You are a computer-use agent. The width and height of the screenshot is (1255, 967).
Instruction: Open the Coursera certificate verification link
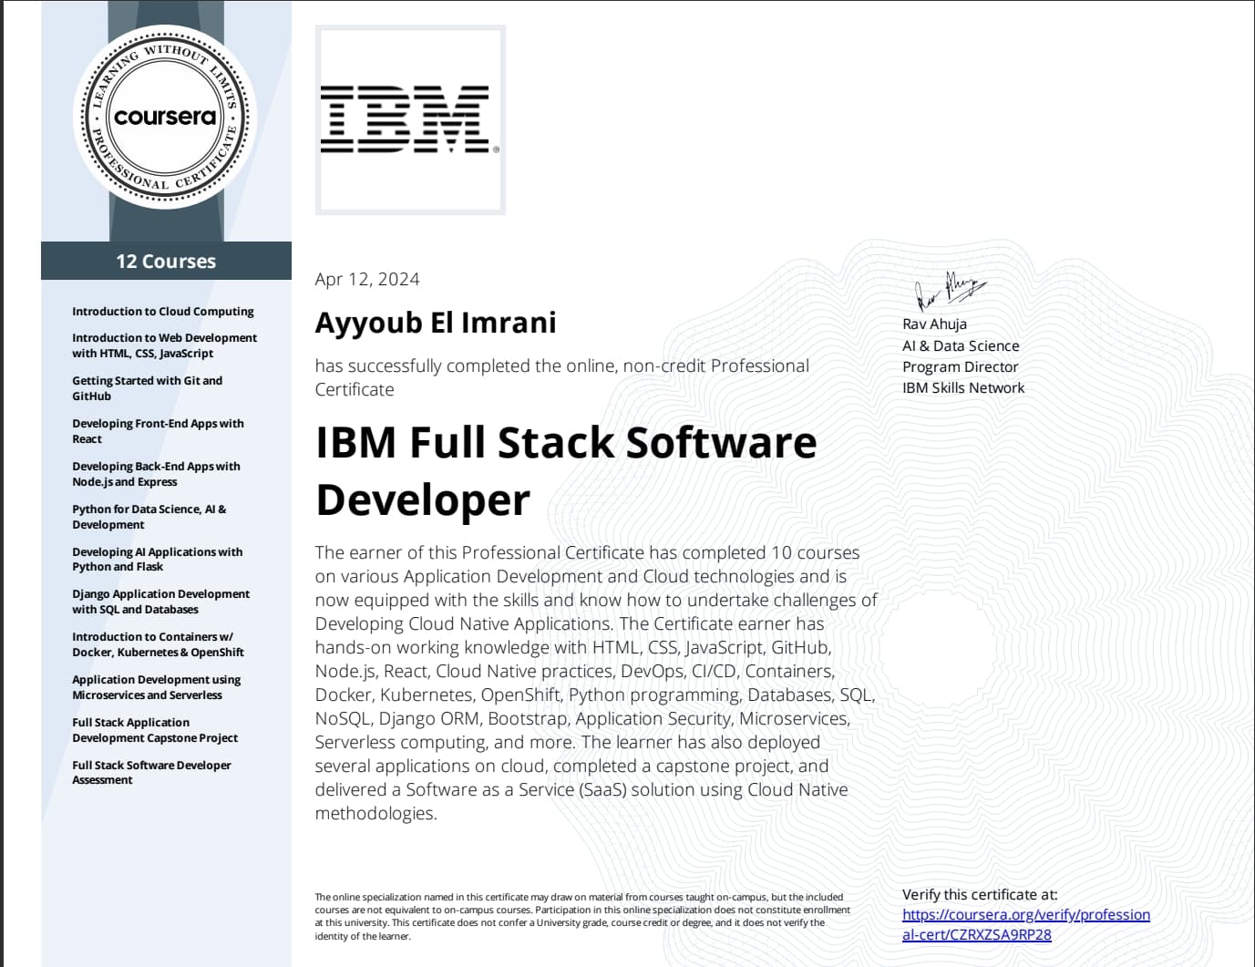point(1025,924)
